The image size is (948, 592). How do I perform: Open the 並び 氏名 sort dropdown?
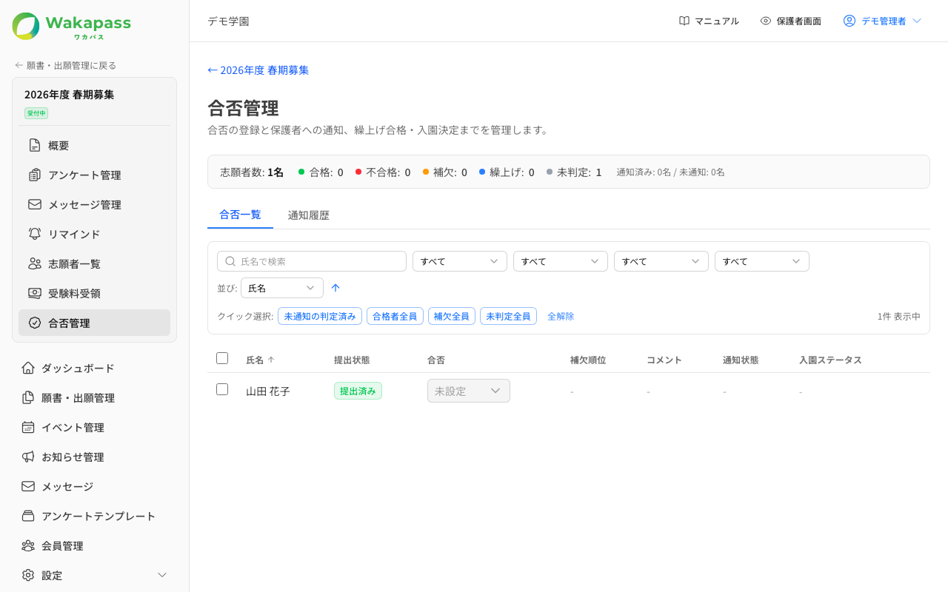pos(282,288)
